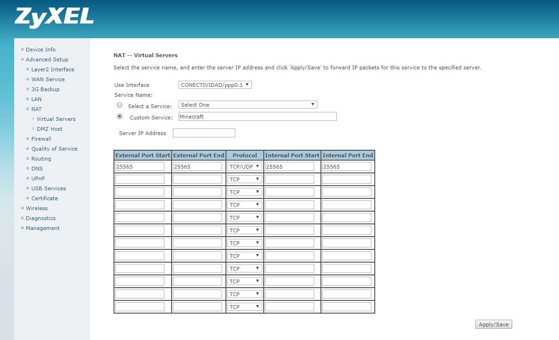
Task: Click Internal Port End field with 25565
Action: [x=346, y=166]
